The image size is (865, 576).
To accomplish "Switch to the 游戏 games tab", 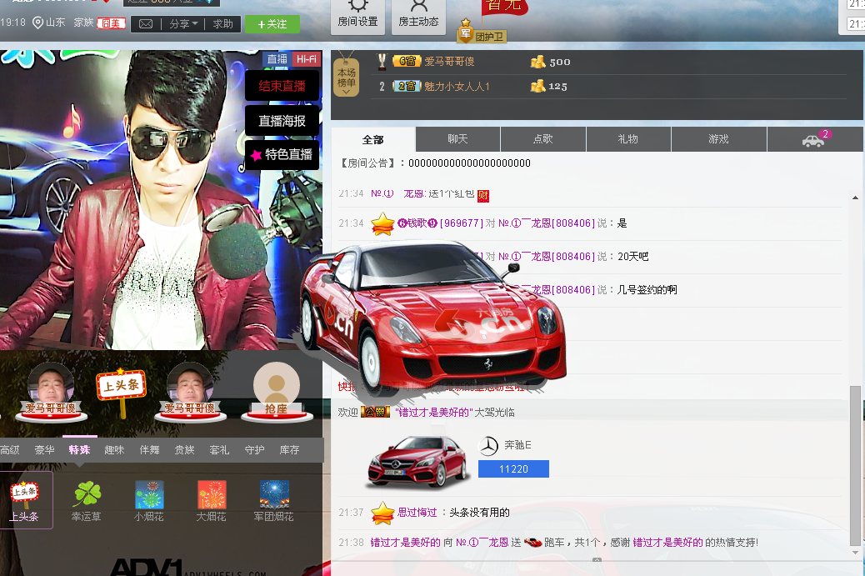I will tap(719, 139).
